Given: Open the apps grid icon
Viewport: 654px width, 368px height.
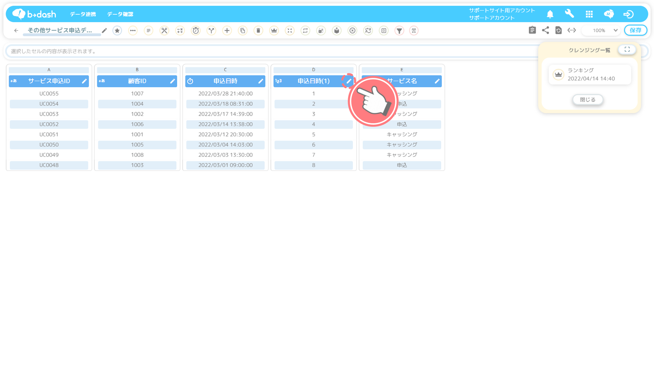Looking at the screenshot, I should point(589,14).
